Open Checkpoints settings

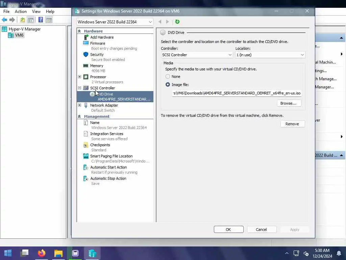click(100, 145)
